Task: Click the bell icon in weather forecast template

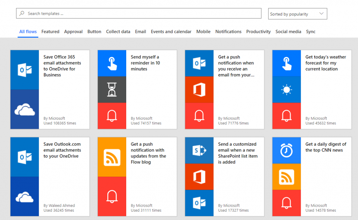Action: coord(286,116)
